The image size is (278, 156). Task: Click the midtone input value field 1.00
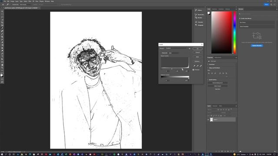(x=177, y=71)
